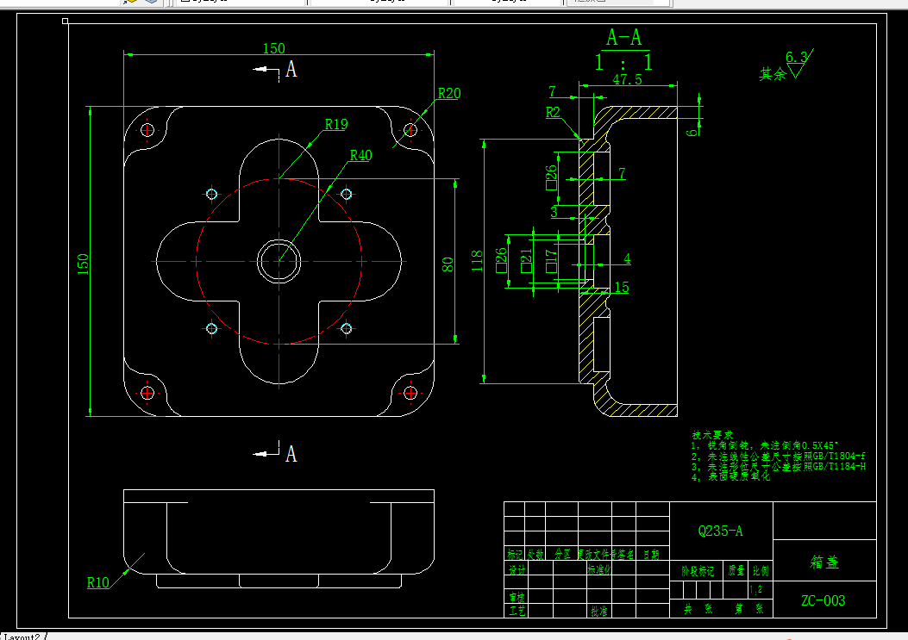Select technical note 4 表面硬质氧化
Viewport: 908px width, 640px height.
(731, 477)
